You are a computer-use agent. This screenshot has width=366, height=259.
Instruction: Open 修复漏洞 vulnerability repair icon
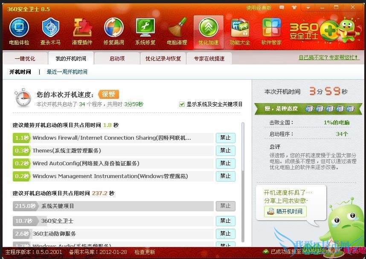click(113, 32)
